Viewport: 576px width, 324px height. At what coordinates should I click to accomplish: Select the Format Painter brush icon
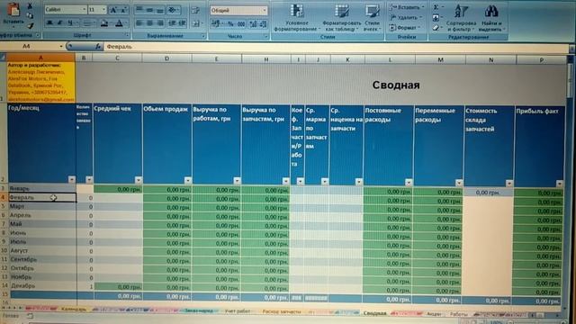click(30, 25)
